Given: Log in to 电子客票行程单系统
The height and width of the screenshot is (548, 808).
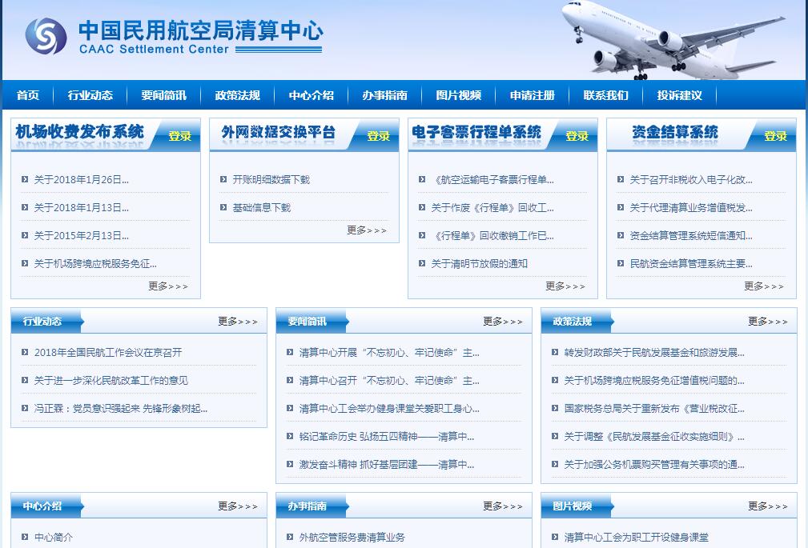Looking at the screenshot, I should [x=577, y=136].
